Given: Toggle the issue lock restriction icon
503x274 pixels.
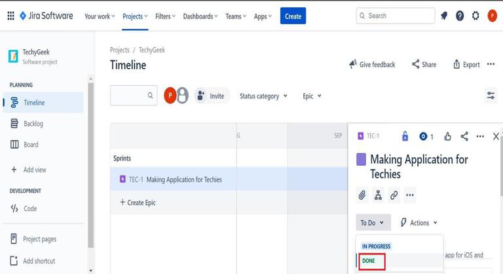Looking at the screenshot, I should (x=405, y=136).
